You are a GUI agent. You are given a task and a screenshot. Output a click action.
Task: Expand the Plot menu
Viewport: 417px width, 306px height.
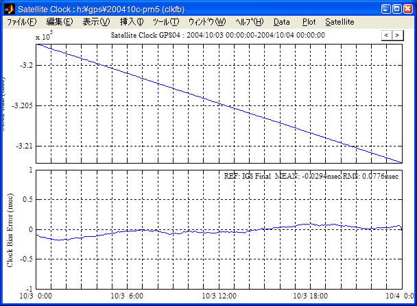click(309, 22)
